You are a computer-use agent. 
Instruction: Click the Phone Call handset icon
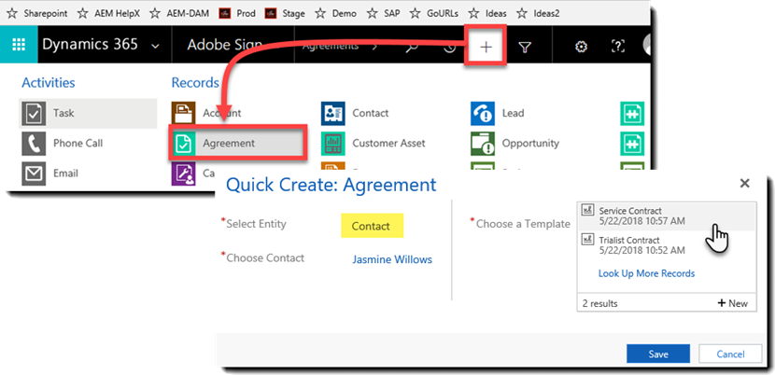[34, 144]
